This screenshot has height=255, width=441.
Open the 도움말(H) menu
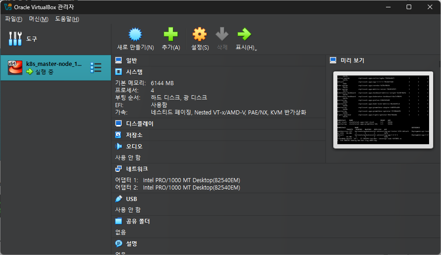click(67, 19)
